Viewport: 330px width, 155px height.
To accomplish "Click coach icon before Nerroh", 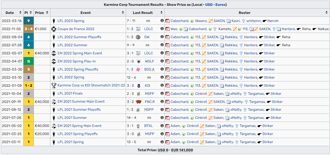I will (x=265, y=21).
